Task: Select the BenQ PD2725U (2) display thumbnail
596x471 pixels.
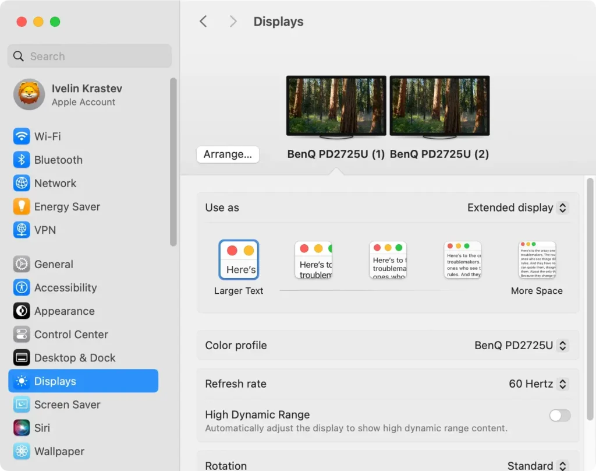Action: click(x=439, y=107)
